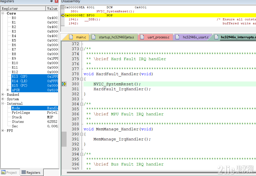Click the startup_hc32f460jeta.s file icon
The image size is (256, 176).
click(x=94, y=37)
